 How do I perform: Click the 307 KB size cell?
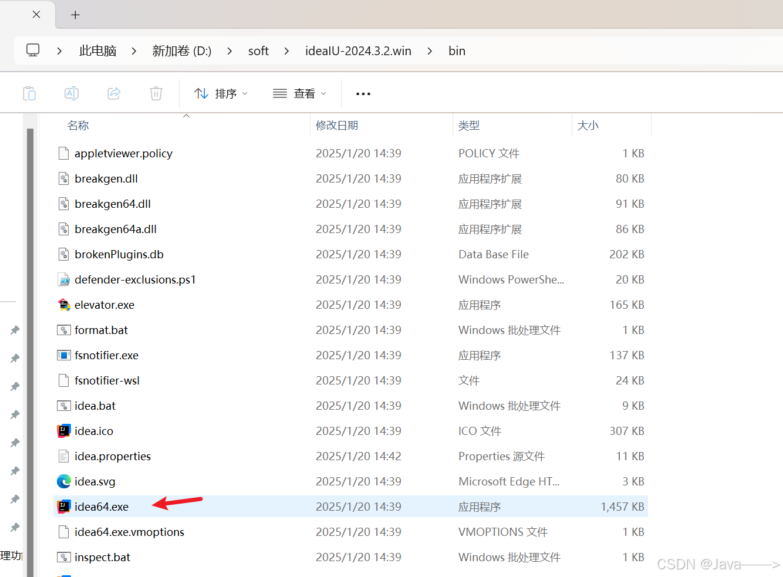pyautogui.click(x=627, y=431)
